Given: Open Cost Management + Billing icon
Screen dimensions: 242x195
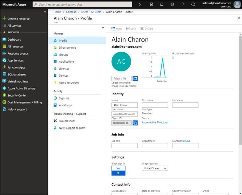Looking at the screenshot, I should point(4,102).
